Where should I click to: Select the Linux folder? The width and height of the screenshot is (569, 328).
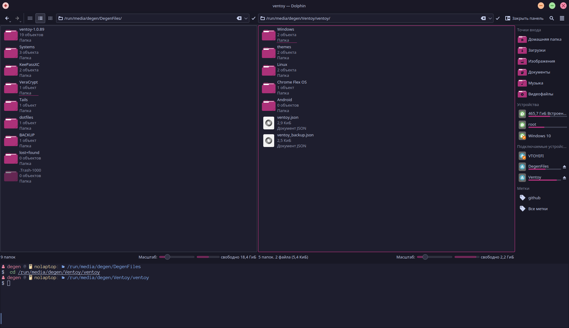pos(279,70)
